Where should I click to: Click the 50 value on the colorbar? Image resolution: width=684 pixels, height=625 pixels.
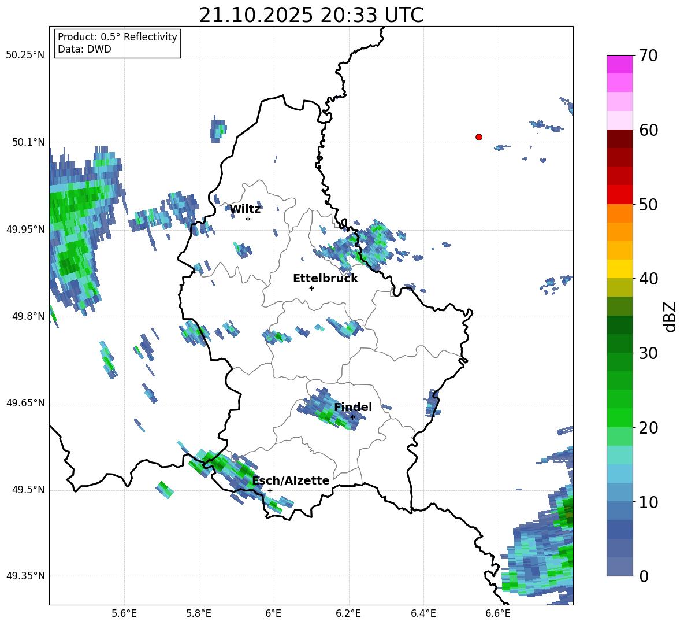tap(648, 204)
